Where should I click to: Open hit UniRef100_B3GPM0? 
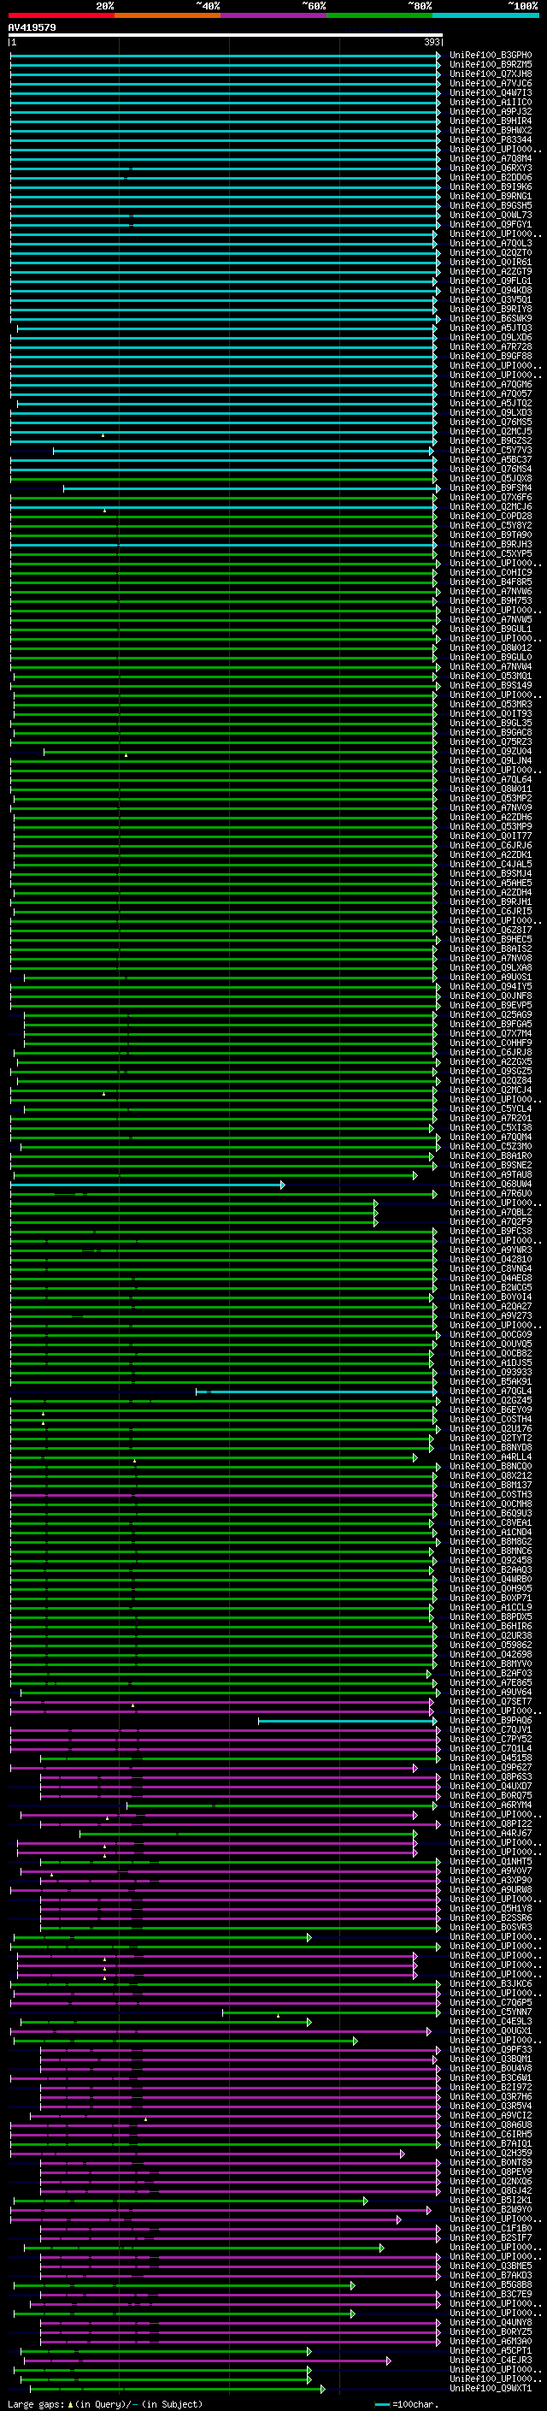click(x=491, y=56)
